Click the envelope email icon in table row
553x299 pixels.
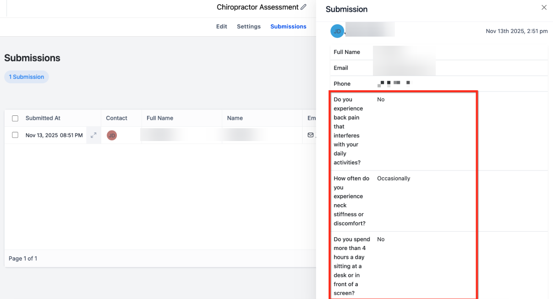pos(311,135)
